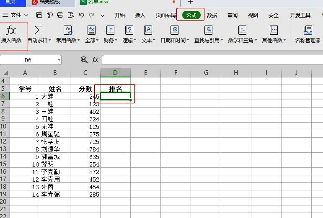Click the Save icon in quick access toolbar
The width and height of the screenshot is (323, 218).
(x=39, y=15)
